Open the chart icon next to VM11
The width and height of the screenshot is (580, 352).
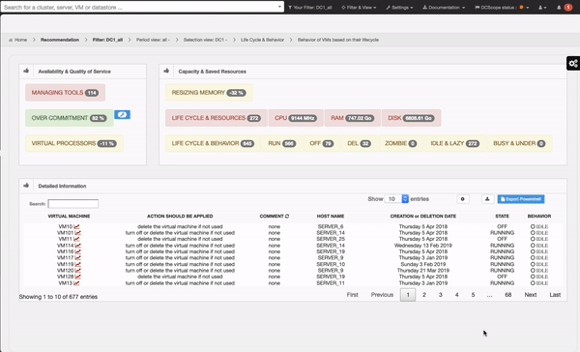[x=76, y=239]
